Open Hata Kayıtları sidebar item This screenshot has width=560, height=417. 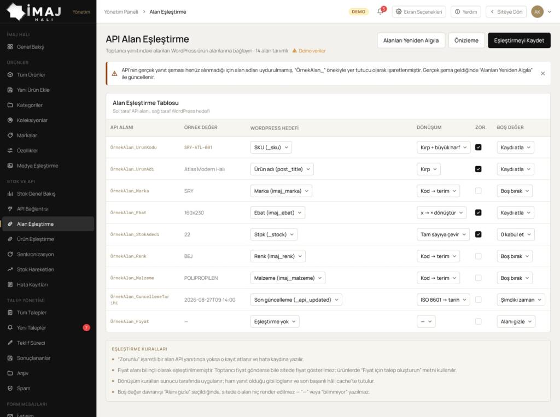[48, 285]
